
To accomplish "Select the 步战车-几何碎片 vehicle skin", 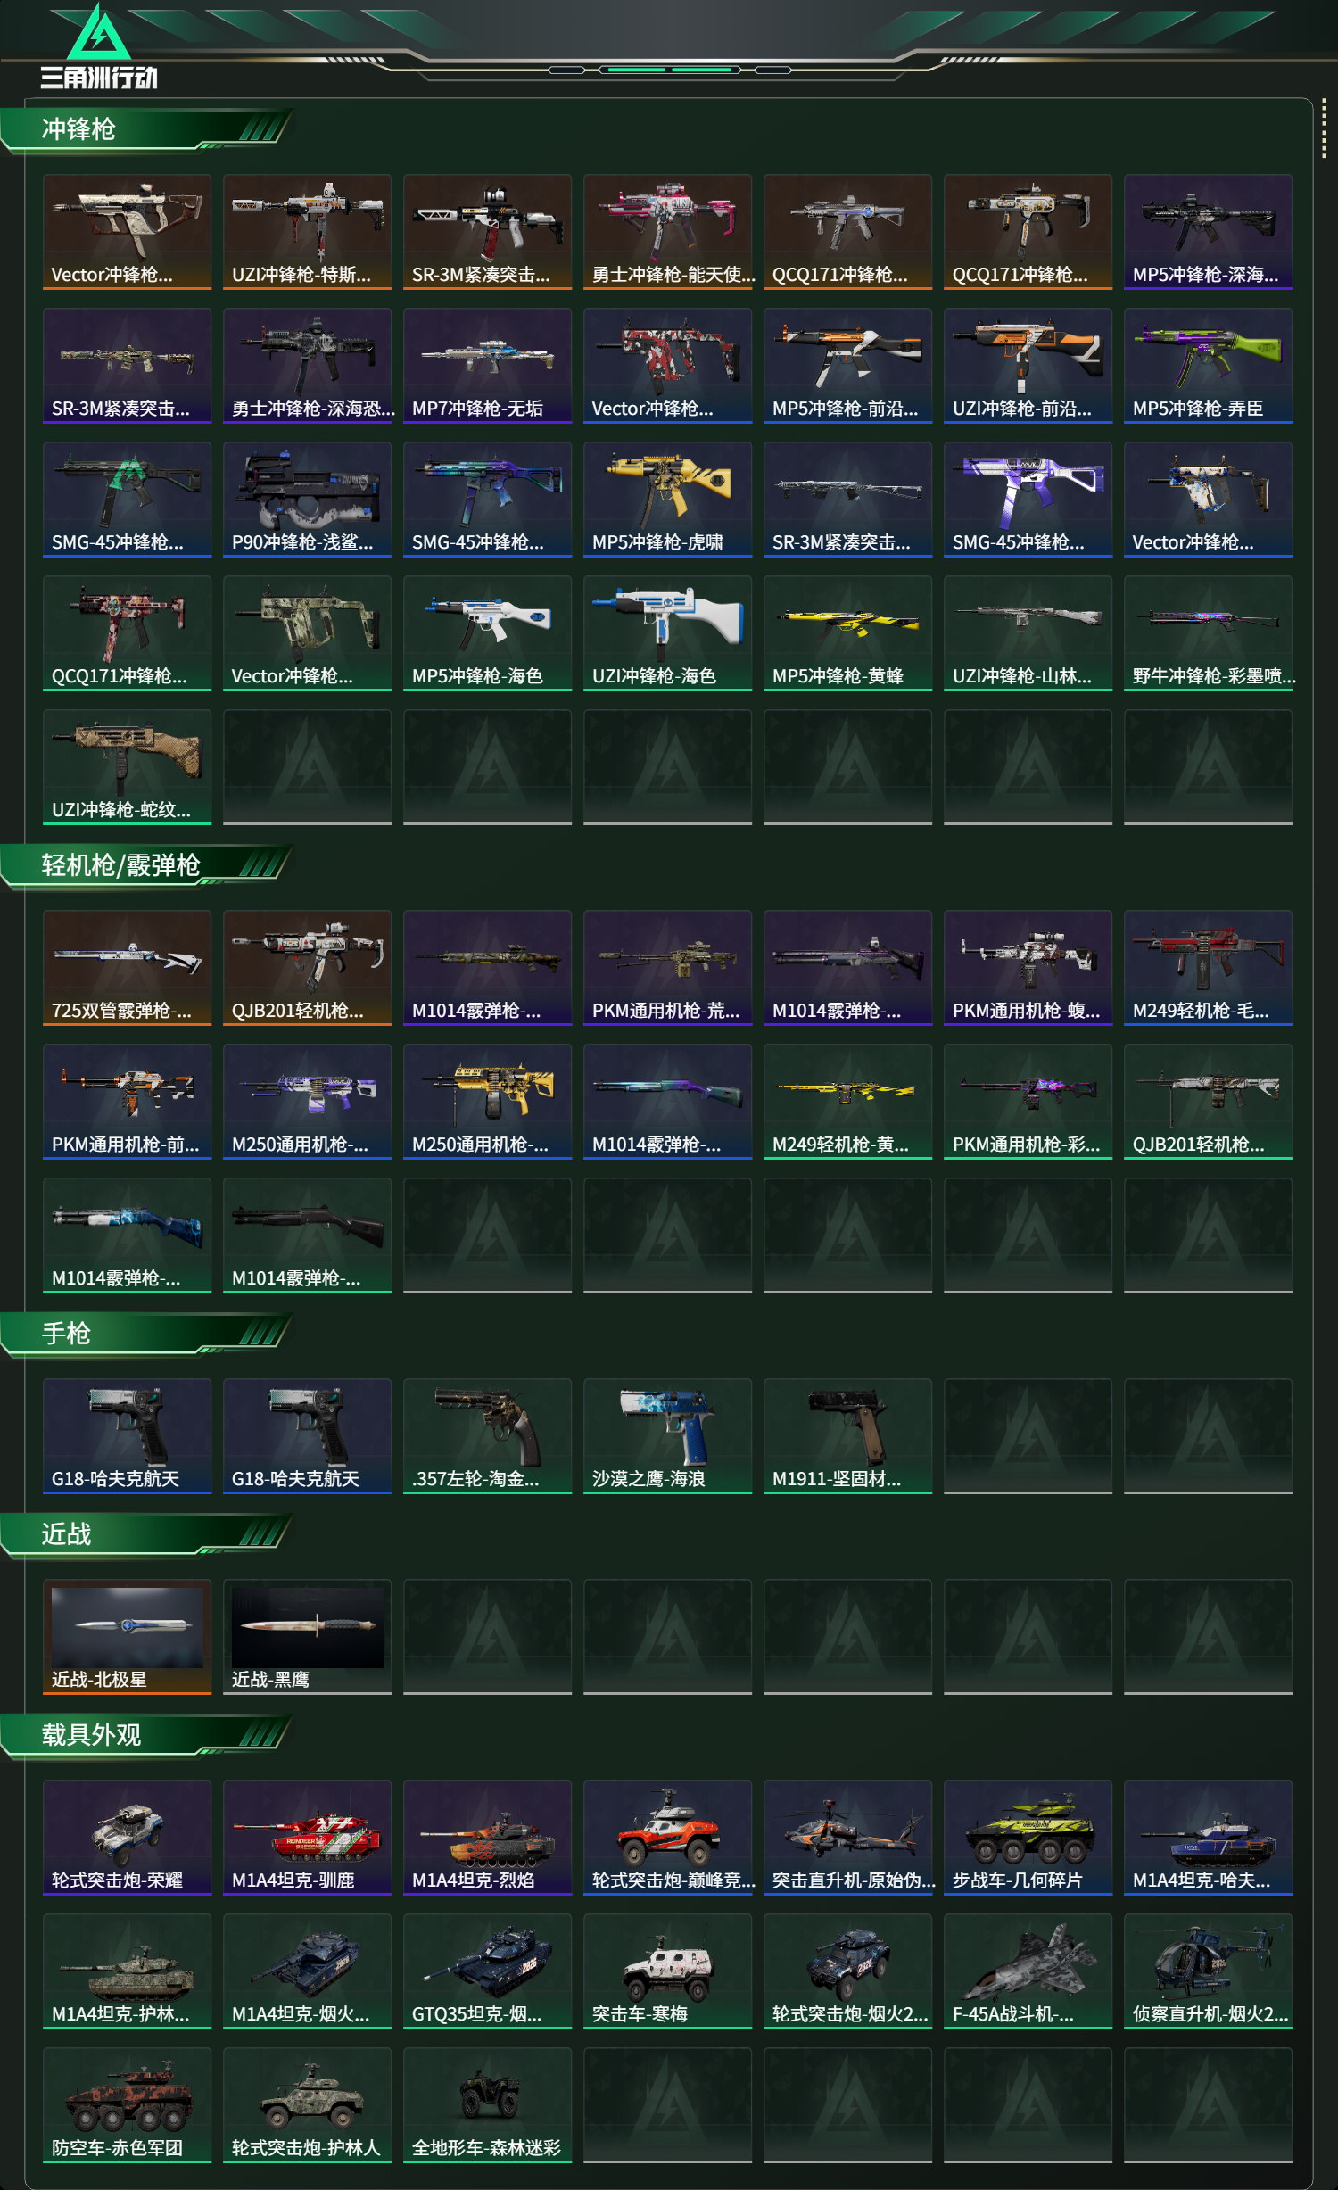I will coord(1028,1838).
